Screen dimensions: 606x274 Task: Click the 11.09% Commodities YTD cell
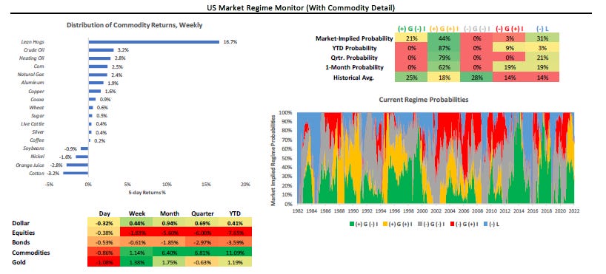(x=235, y=253)
